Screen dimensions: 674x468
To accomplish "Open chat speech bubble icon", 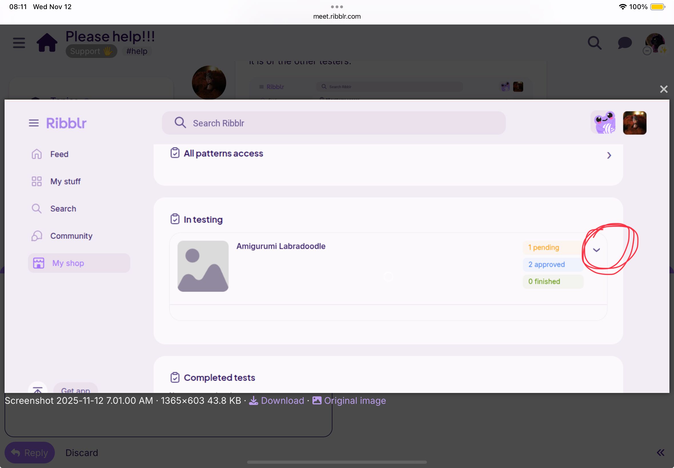I will point(624,43).
